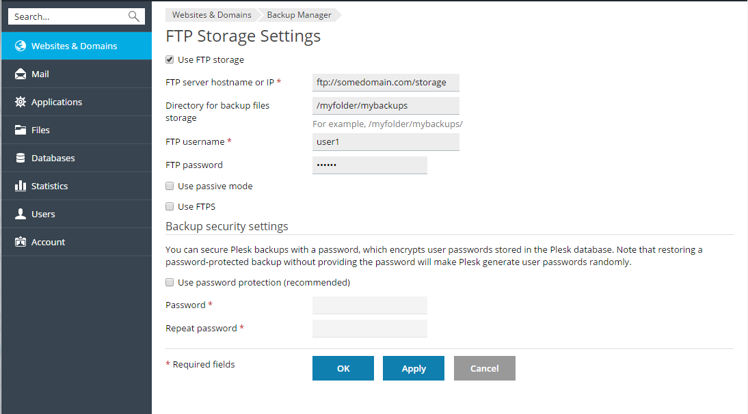Click the Statistics bar chart icon
This screenshot has width=748, height=414.
point(20,186)
